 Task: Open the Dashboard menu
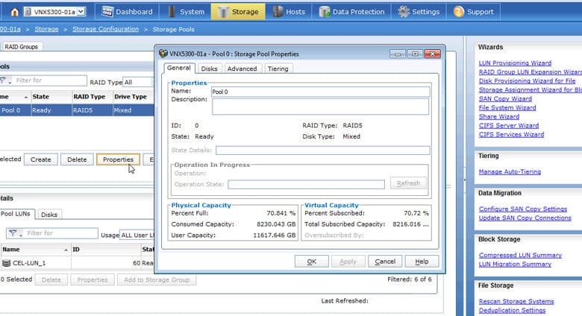click(x=127, y=12)
